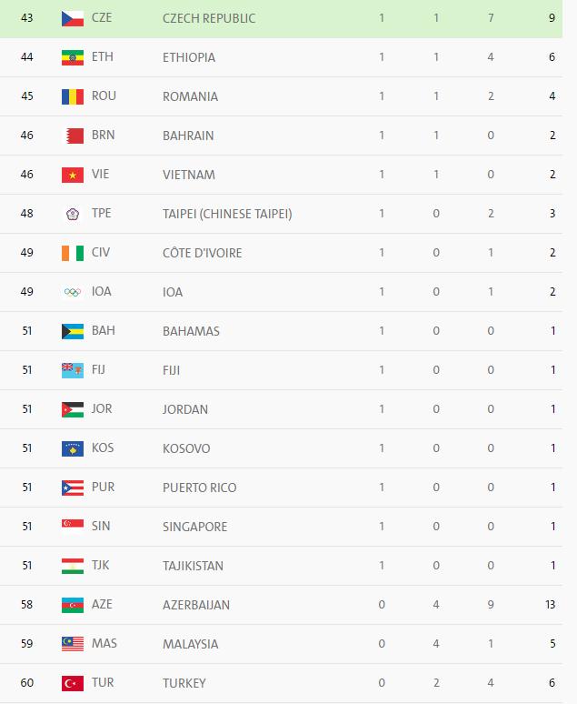Click Azerbaijan's total medal count 13
577x704 pixels.
(x=550, y=605)
